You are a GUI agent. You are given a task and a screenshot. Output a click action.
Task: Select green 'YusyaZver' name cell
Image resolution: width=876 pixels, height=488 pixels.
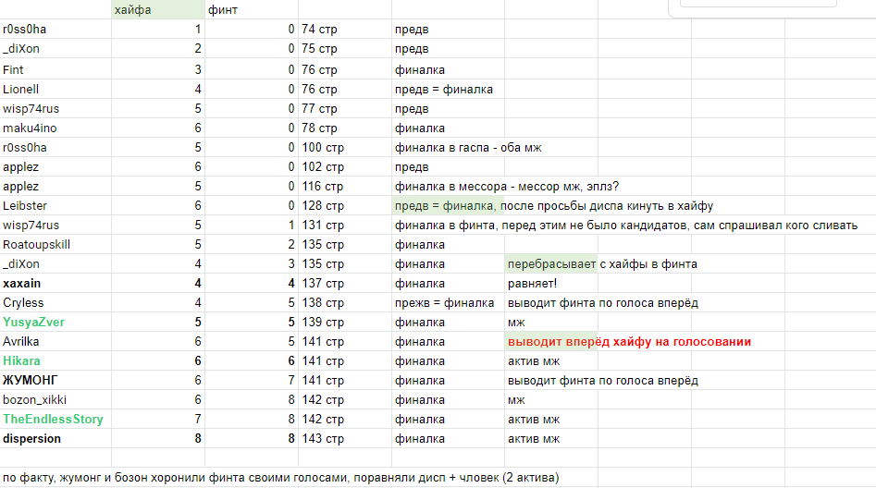[x=56, y=322]
